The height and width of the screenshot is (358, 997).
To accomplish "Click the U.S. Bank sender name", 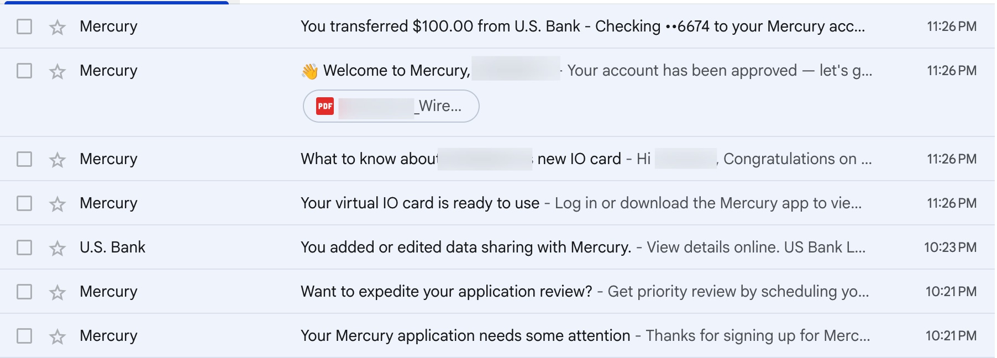I will point(112,248).
